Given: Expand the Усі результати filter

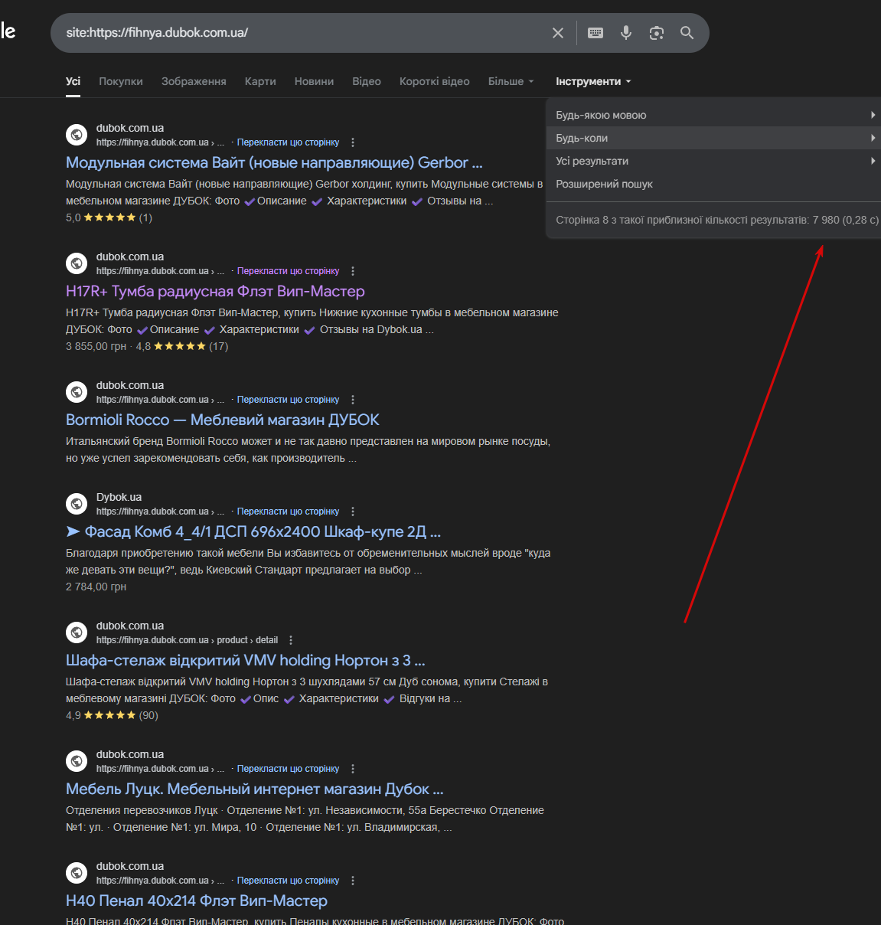Looking at the screenshot, I should pos(713,161).
